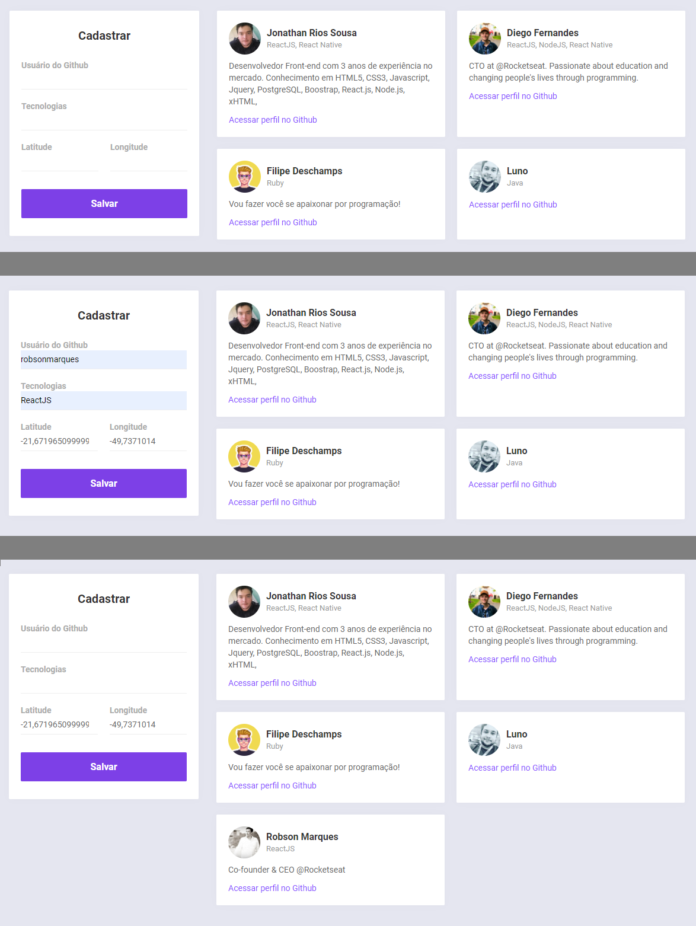
Task: Click the empty Tecnologias field in top form
Action: tap(104, 117)
